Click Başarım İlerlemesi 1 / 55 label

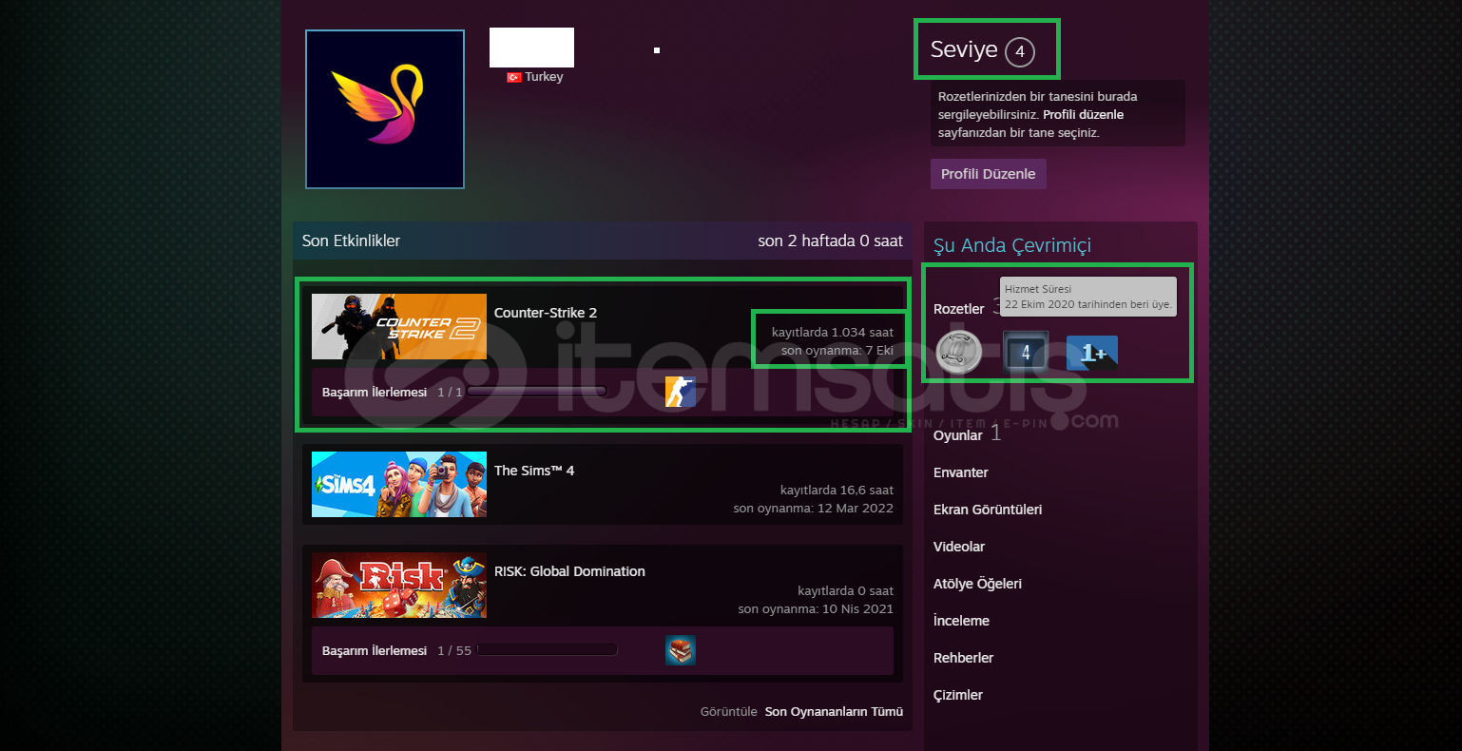click(396, 650)
